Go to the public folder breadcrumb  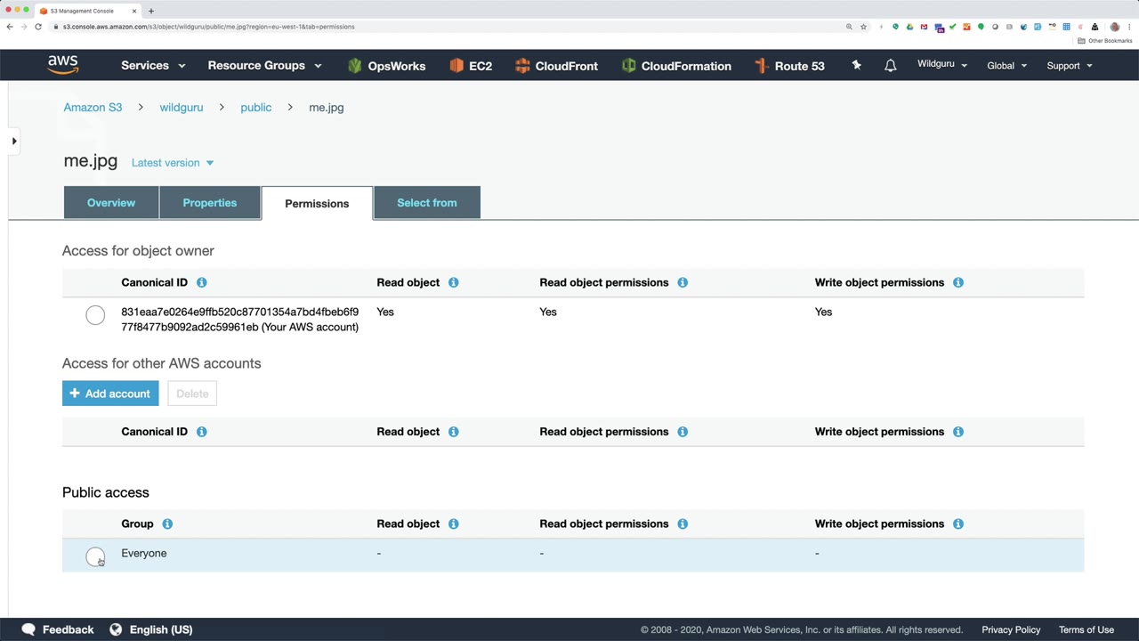point(256,108)
